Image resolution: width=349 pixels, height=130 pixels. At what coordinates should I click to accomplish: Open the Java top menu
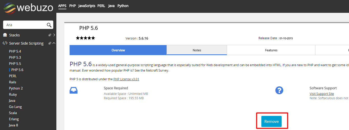click(111, 6)
